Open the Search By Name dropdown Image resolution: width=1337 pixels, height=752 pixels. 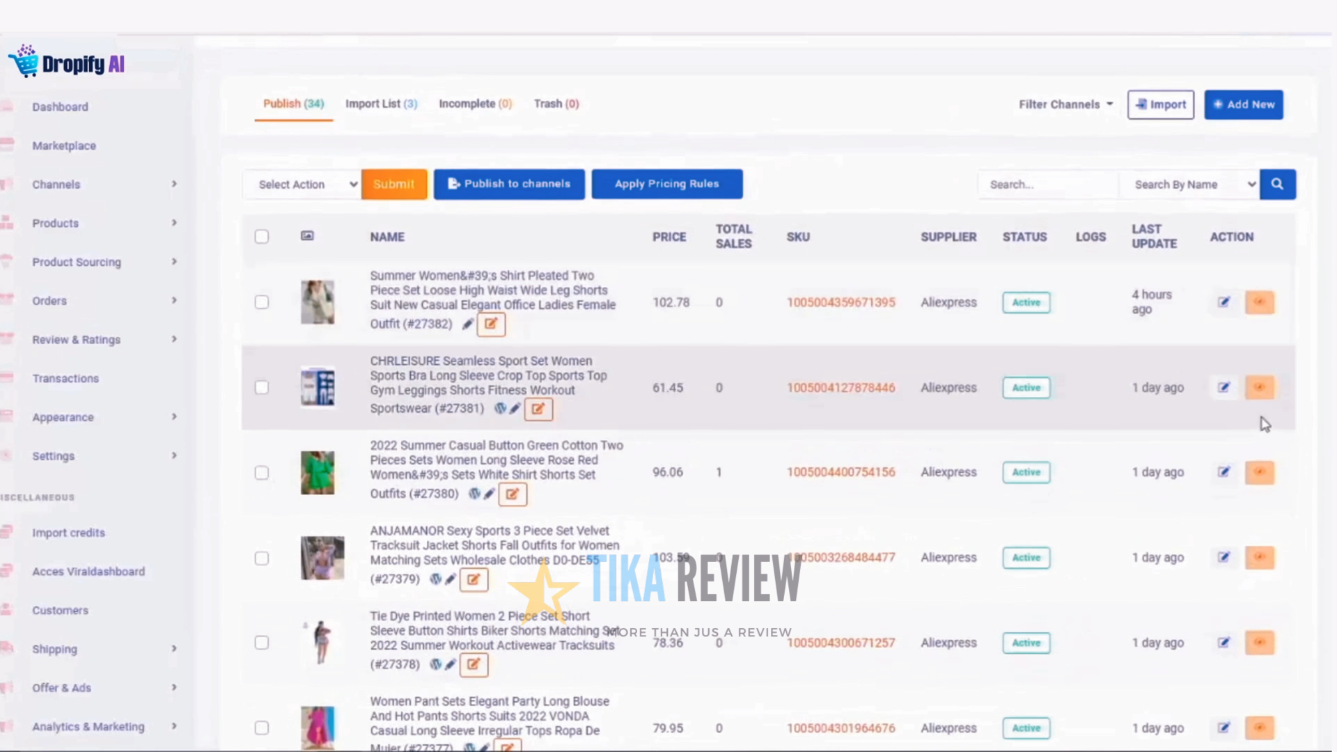point(1191,184)
